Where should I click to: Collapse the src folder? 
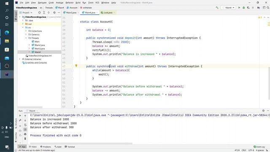click(x=23, y=27)
